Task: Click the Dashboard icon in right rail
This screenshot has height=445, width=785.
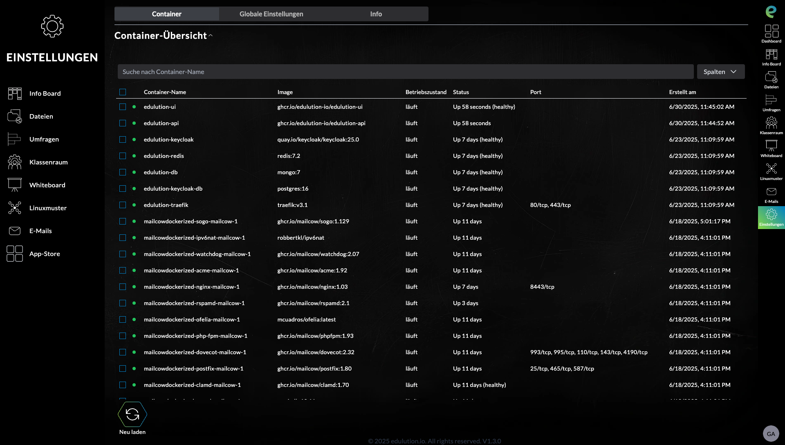Action: [x=772, y=31]
